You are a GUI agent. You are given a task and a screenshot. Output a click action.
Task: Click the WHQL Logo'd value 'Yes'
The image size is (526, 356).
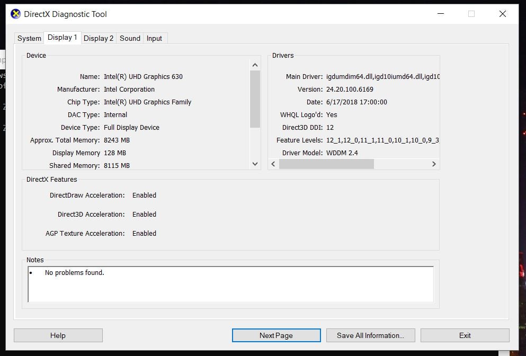[x=332, y=115]
